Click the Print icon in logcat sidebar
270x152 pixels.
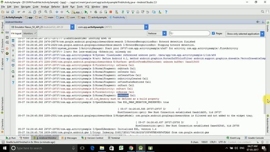(13, 65)
